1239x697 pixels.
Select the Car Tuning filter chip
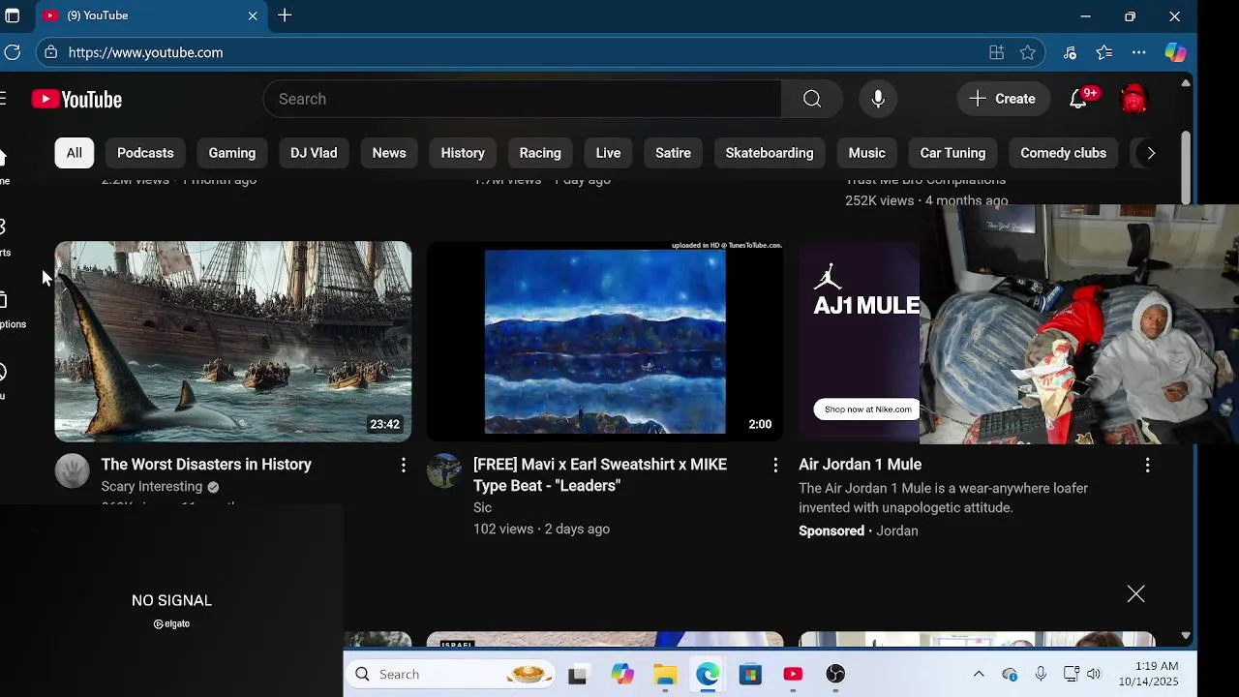[952, 153]
